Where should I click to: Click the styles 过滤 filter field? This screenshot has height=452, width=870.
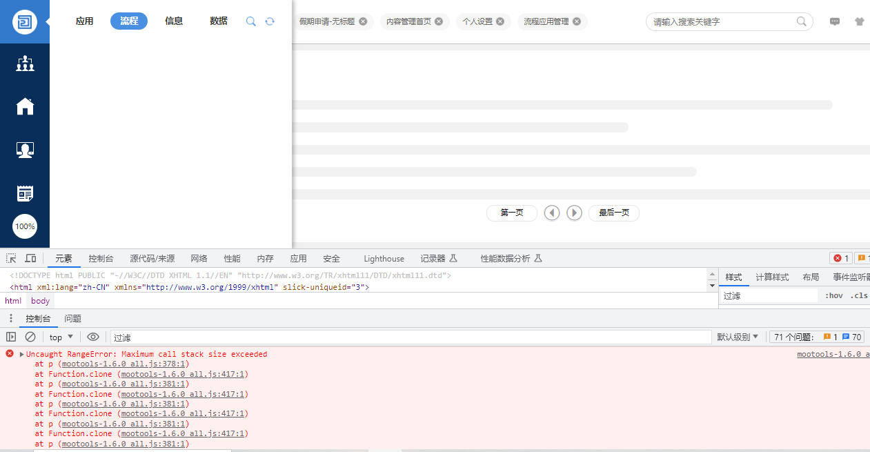(769, 295)
